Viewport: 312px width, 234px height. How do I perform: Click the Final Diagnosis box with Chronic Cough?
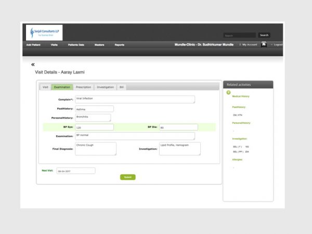point(96,149)
